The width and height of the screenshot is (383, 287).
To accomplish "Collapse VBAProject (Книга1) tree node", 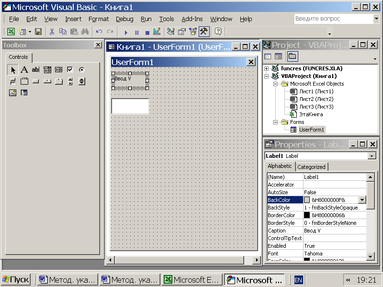I will pyautogui.click(x=267, y=76).
